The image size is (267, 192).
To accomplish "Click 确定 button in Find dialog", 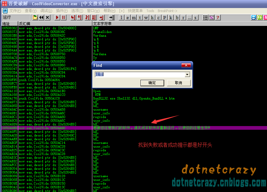I will click(152, 83).
